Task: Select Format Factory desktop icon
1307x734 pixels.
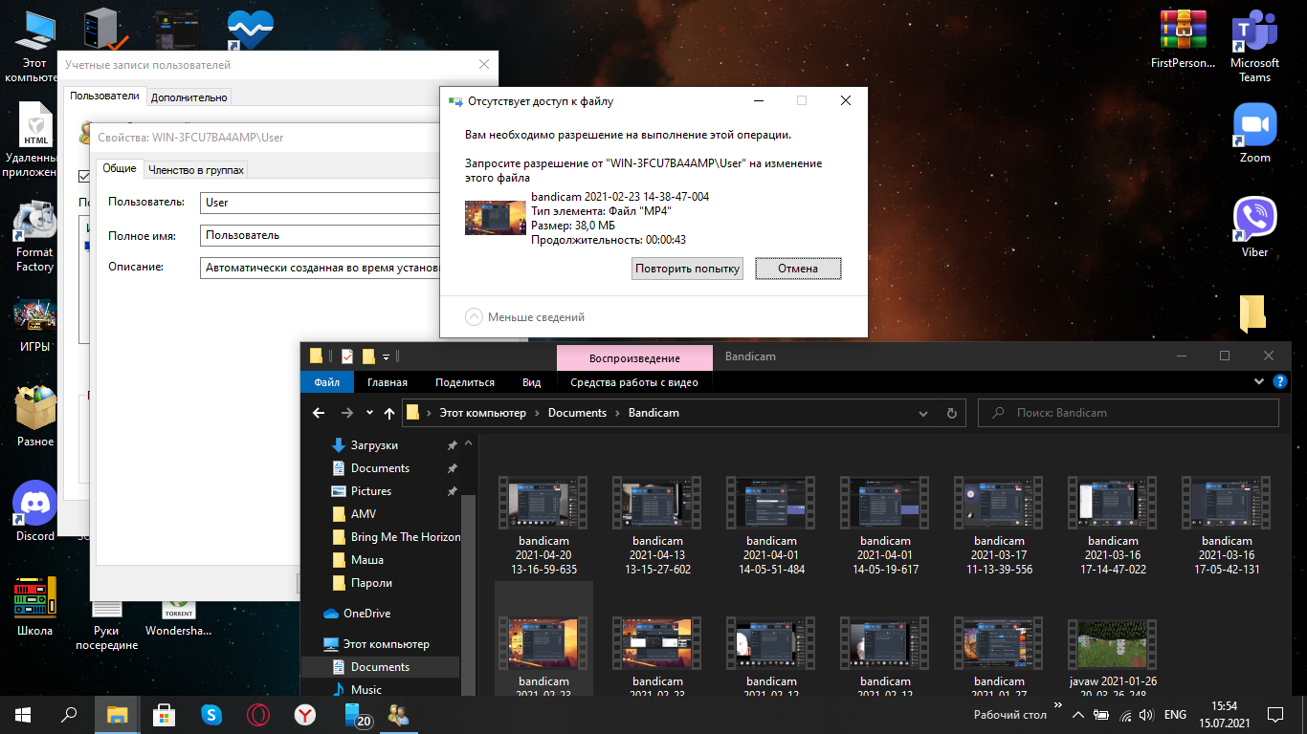Action: [x=34, y=236]
